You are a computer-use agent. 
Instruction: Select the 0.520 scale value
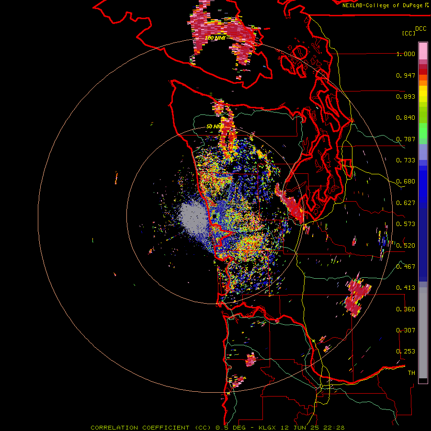(x=406, y=246)
